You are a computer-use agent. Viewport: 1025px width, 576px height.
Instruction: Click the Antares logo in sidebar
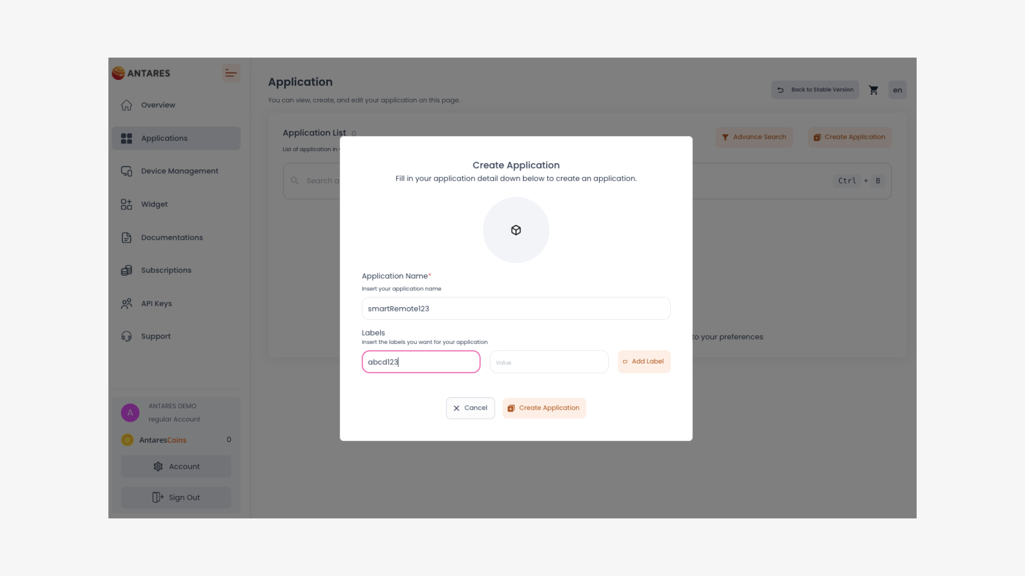point(141,73)
